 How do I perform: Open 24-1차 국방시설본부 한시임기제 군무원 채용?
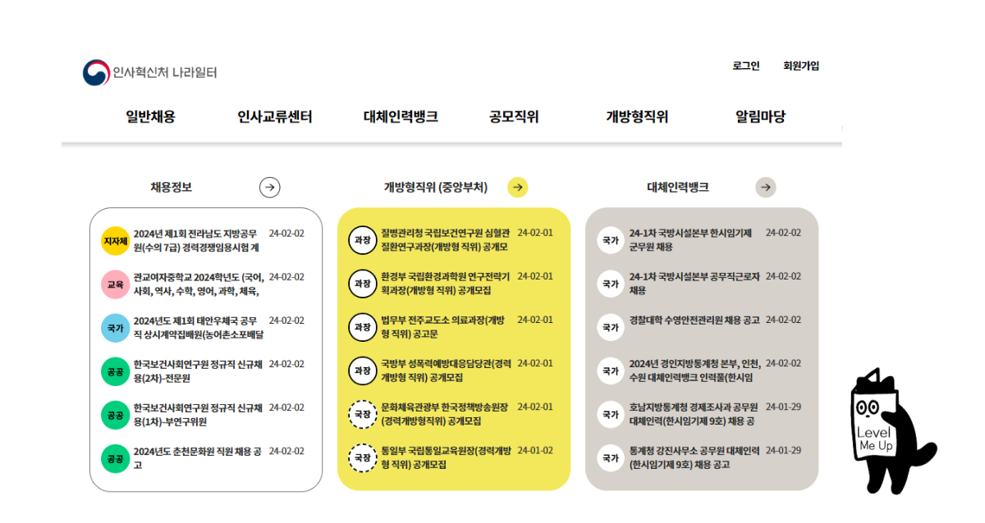690,239
